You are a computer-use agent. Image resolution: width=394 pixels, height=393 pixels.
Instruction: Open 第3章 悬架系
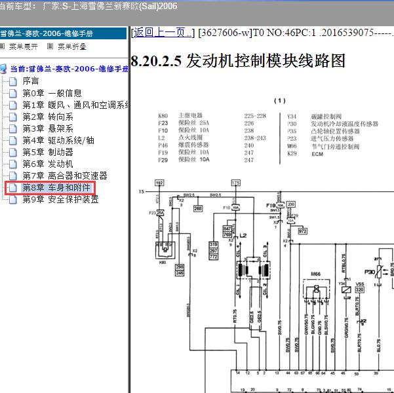click(48, 128)
